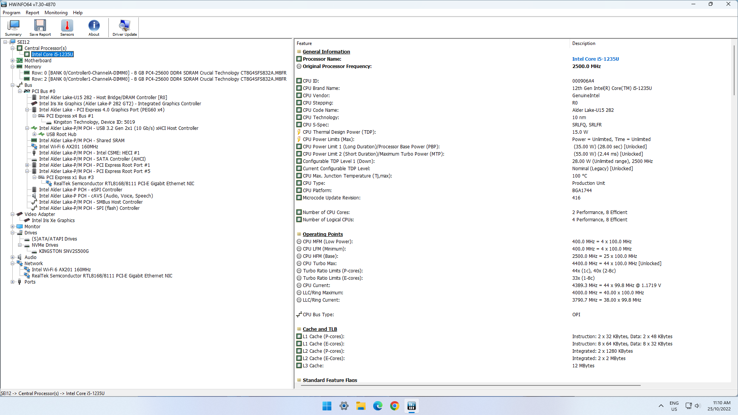Viewport: 738px width, 415px height.
Task: Select the SATA Controller (AHCI) item
Action: click(x=92, y=159)
